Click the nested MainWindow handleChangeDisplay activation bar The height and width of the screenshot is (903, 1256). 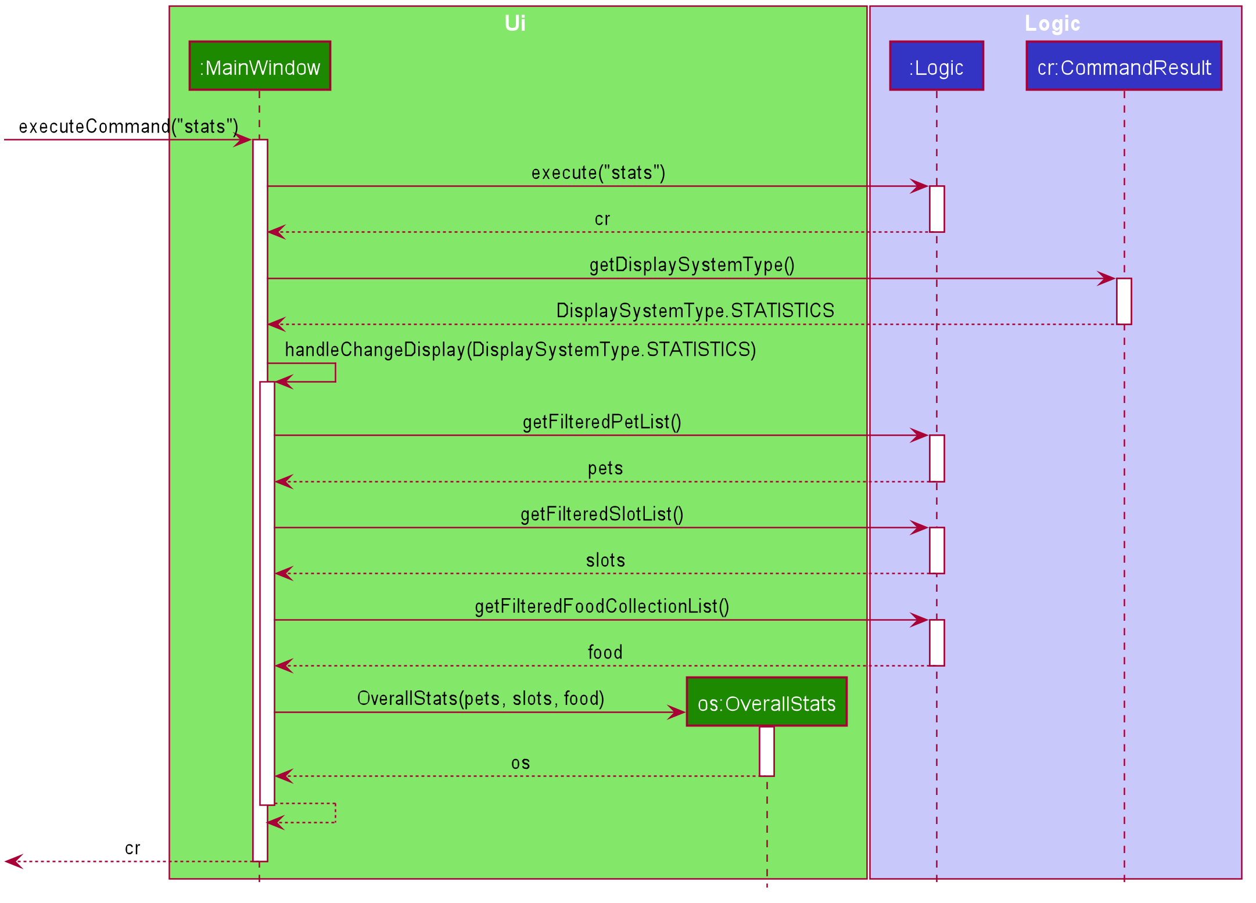click(x=267, y=593)
